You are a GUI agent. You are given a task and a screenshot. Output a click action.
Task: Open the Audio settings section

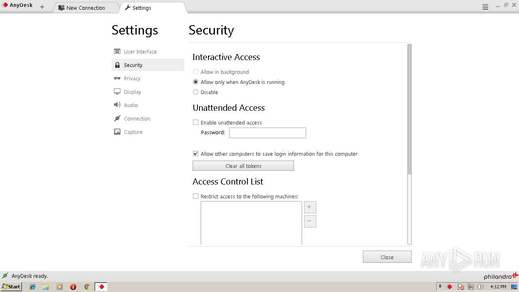tap(148, 105)
